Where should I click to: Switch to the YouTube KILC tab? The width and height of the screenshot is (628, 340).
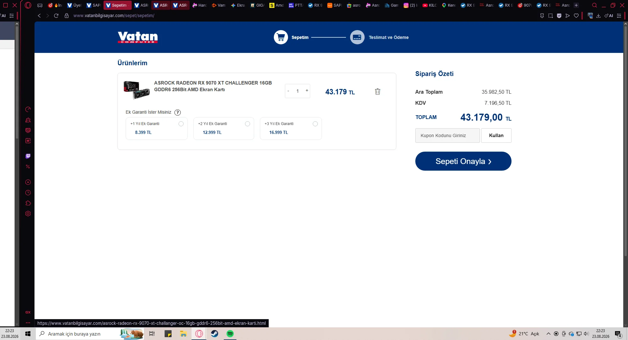tap(430, 5)
